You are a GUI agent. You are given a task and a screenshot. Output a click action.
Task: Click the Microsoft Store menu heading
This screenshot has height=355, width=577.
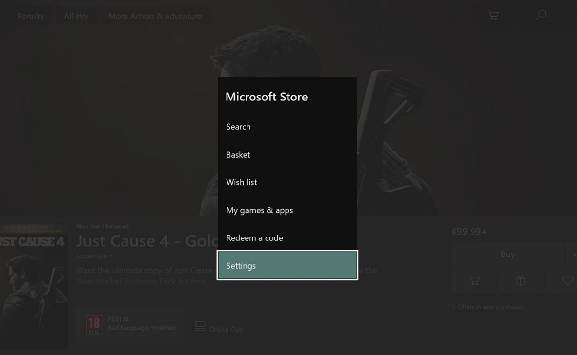pyautogui.click(x=267, y=97)
